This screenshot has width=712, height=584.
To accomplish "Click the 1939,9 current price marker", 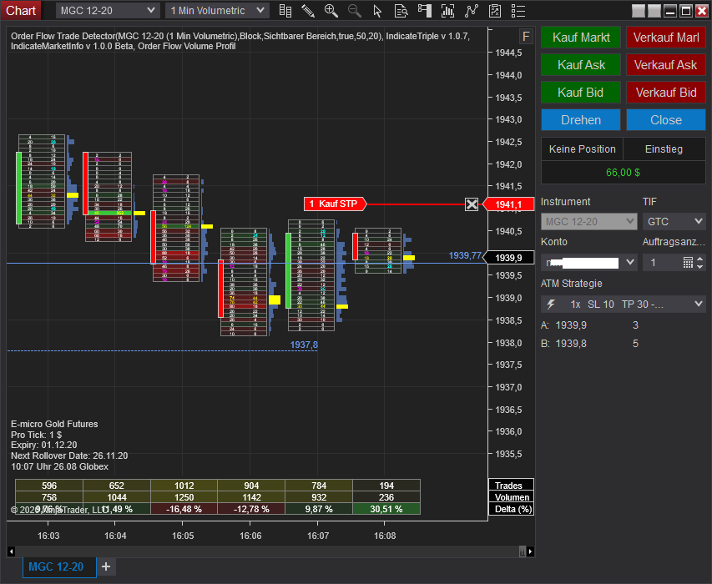I will click(508, 258).
